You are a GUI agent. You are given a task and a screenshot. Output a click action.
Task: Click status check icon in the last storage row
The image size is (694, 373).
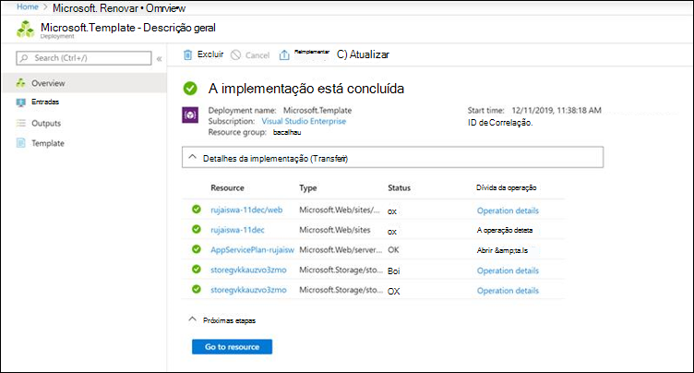click(197, 289)
